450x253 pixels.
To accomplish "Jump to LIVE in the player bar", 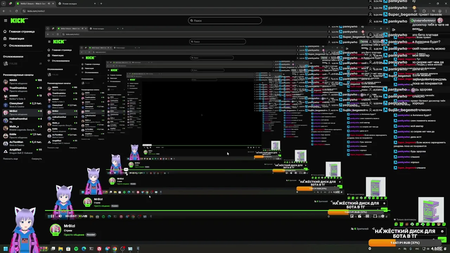I will 83,216.
